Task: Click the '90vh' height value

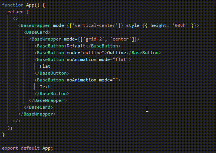Action: tap(180, 25)
